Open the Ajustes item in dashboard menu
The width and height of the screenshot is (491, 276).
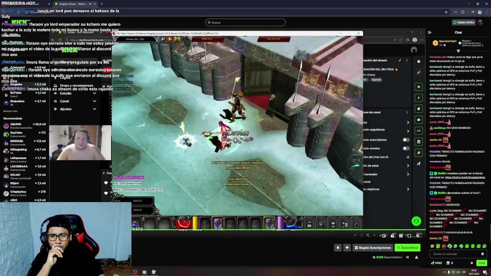pyautogui.click(x=75, y=109)
